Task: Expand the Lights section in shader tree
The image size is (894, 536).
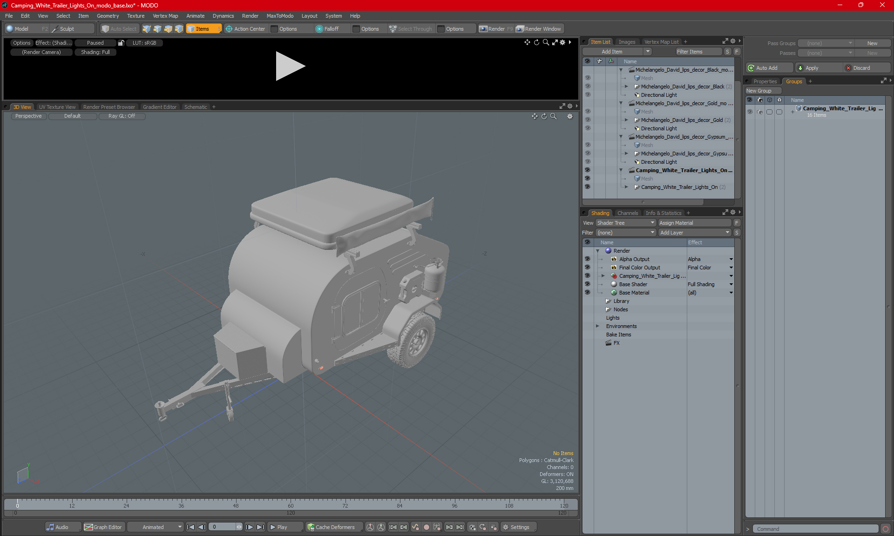Action: pyautogui.click(x=597, y=318)
